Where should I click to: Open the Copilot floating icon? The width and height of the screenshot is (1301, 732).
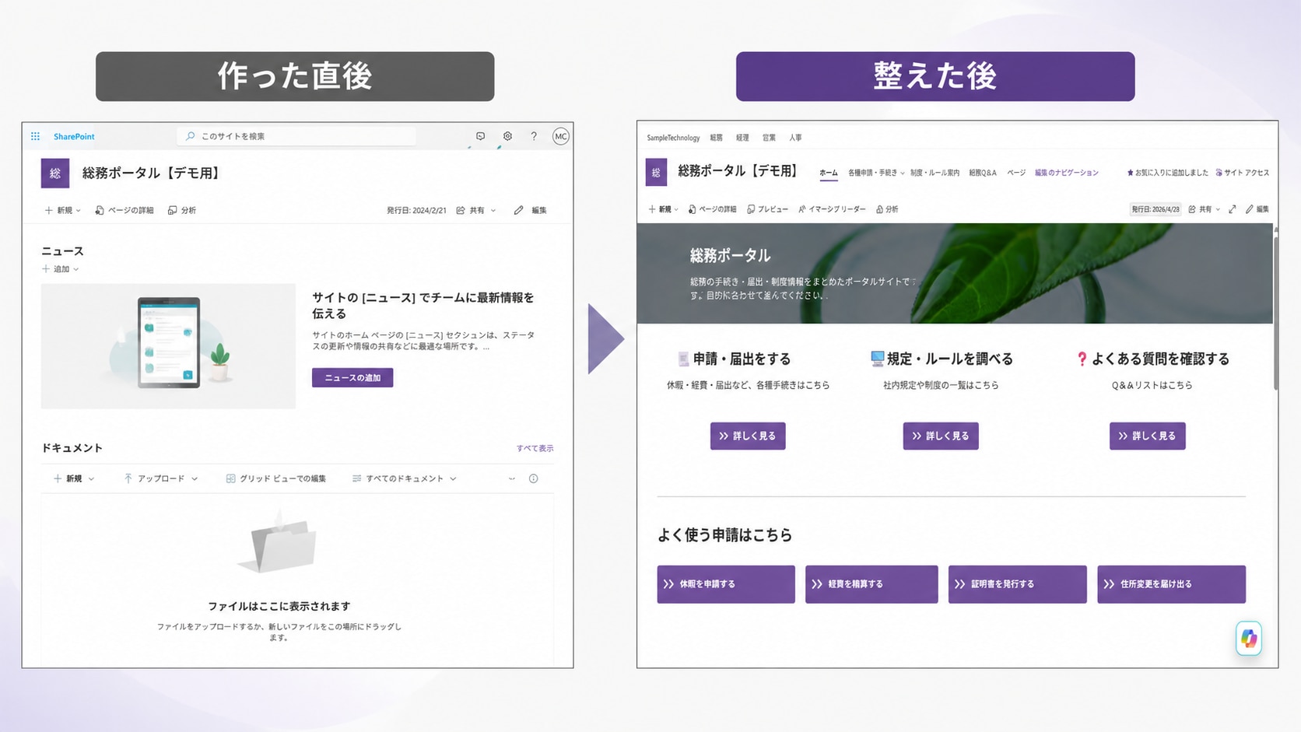pos(1249,639)
